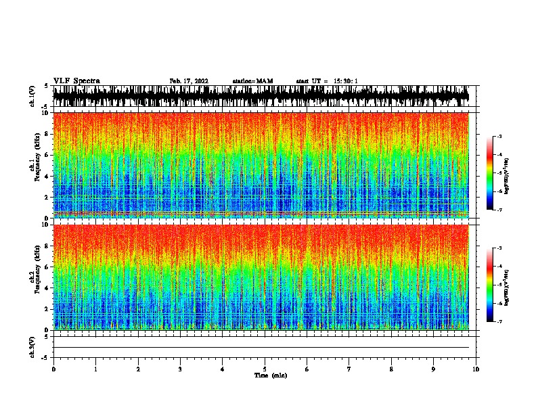536x414 pixels.
Task: Click the 7 tick on the Time axis
Action: (349, 369)
